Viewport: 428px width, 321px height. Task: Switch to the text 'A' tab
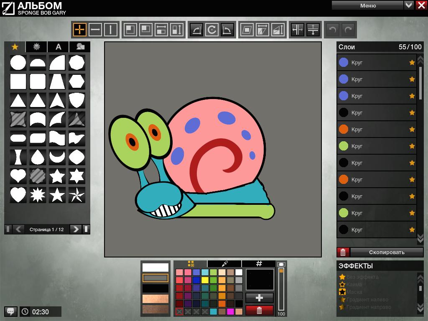click(x=59, y=47)
